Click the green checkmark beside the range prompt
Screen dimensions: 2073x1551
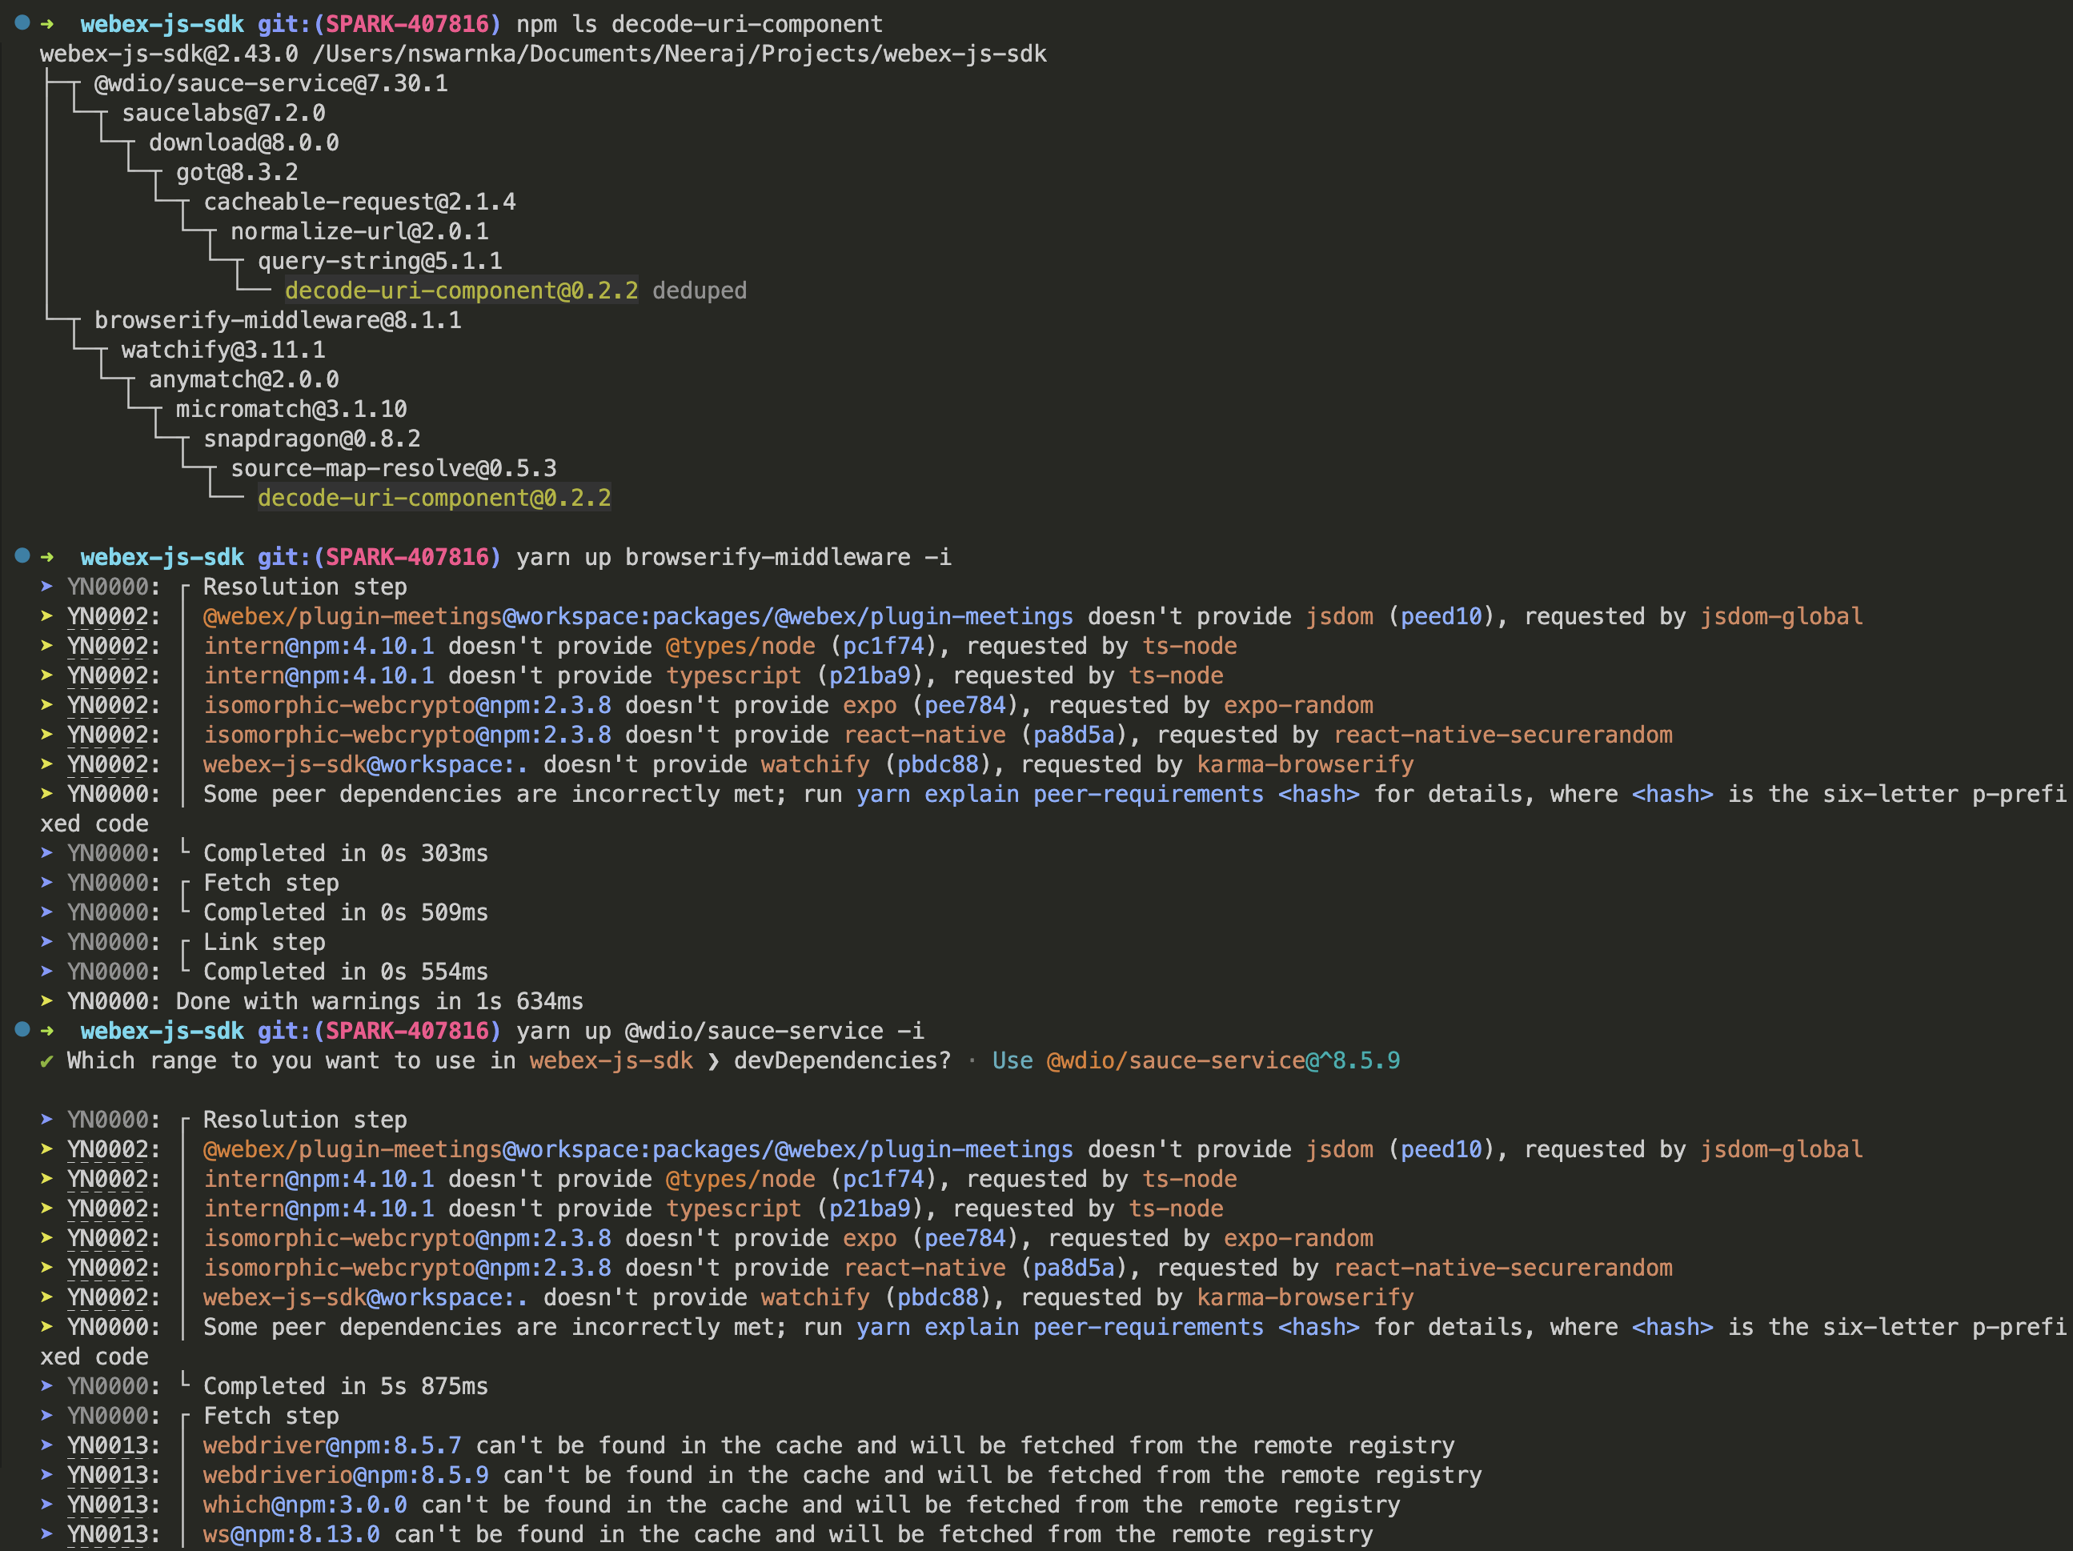45,1061
